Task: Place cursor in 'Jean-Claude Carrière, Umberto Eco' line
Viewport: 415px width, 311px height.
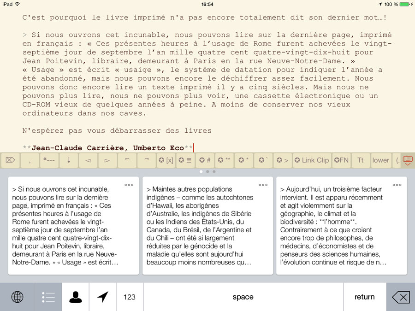Action: [108, 148]
